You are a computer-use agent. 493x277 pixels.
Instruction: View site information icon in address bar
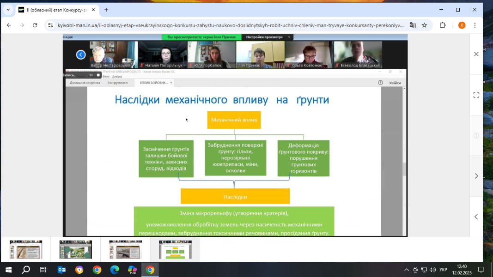click(x=50, y=25)
